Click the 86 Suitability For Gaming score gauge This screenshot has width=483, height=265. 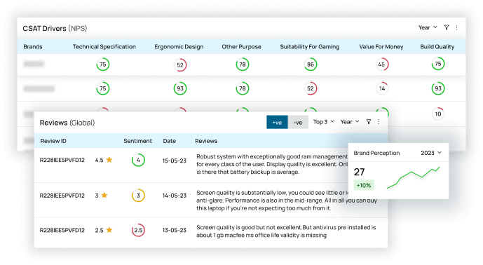pyautogui.click(x=311, y=64)
